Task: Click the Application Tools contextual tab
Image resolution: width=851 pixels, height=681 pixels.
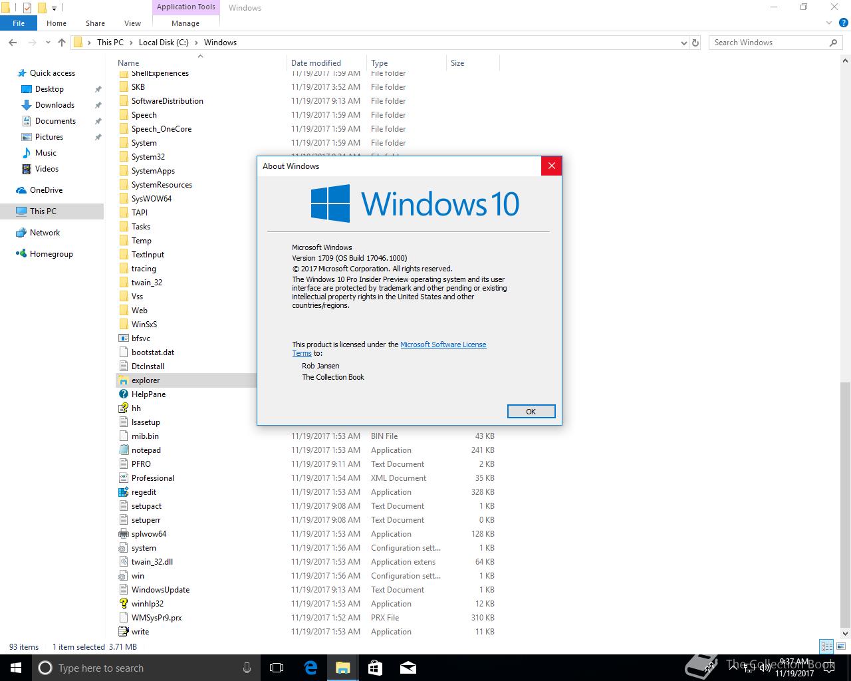Action: point(186,7)
